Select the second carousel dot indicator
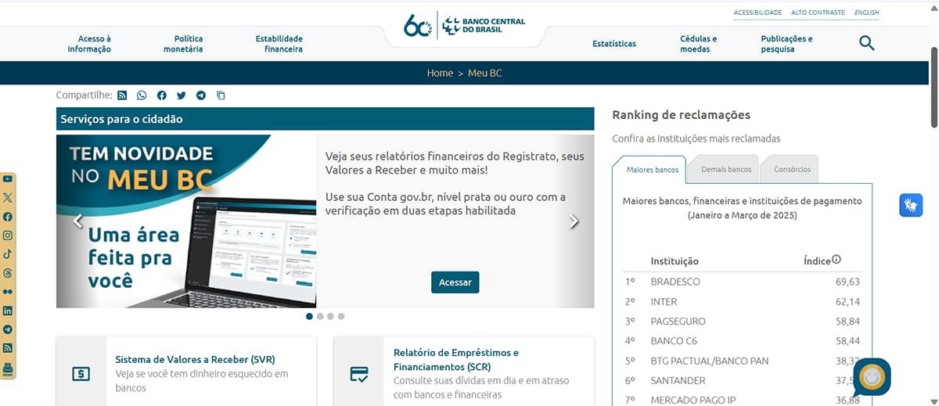 coord(320,316)
